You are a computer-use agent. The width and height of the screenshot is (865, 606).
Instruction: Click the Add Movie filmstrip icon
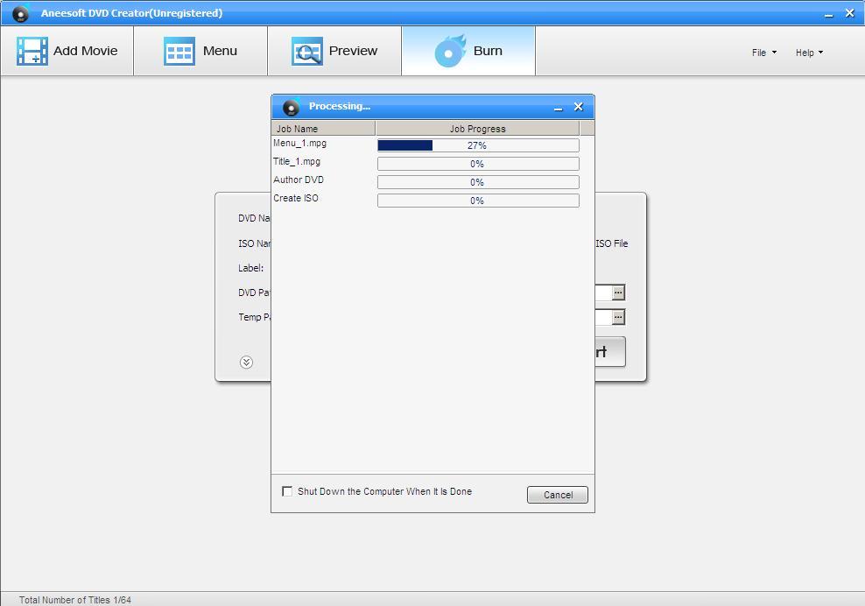tap(32, 51)
